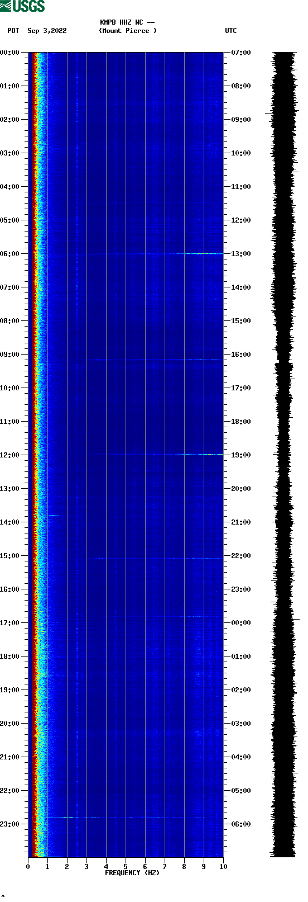This screenshot has width=308, height=902.
Task: Click the PDT time label '17:00'
Action: 10,623
